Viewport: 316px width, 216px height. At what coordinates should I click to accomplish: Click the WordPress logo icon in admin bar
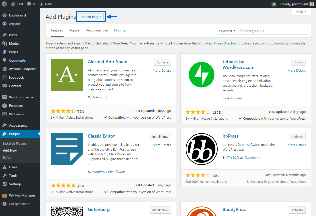[4, 4]
